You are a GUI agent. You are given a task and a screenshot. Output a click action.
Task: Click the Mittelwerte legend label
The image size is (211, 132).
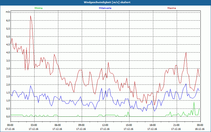tap(105, 8)
